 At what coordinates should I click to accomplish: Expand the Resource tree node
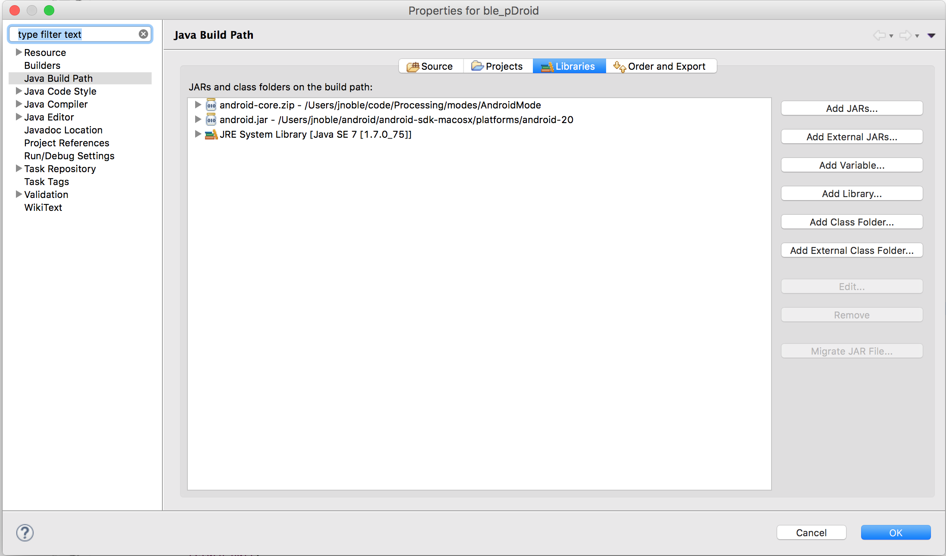(x=19, y=52)
